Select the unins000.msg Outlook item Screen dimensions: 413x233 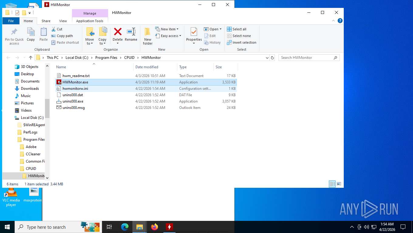coord(146,108)
